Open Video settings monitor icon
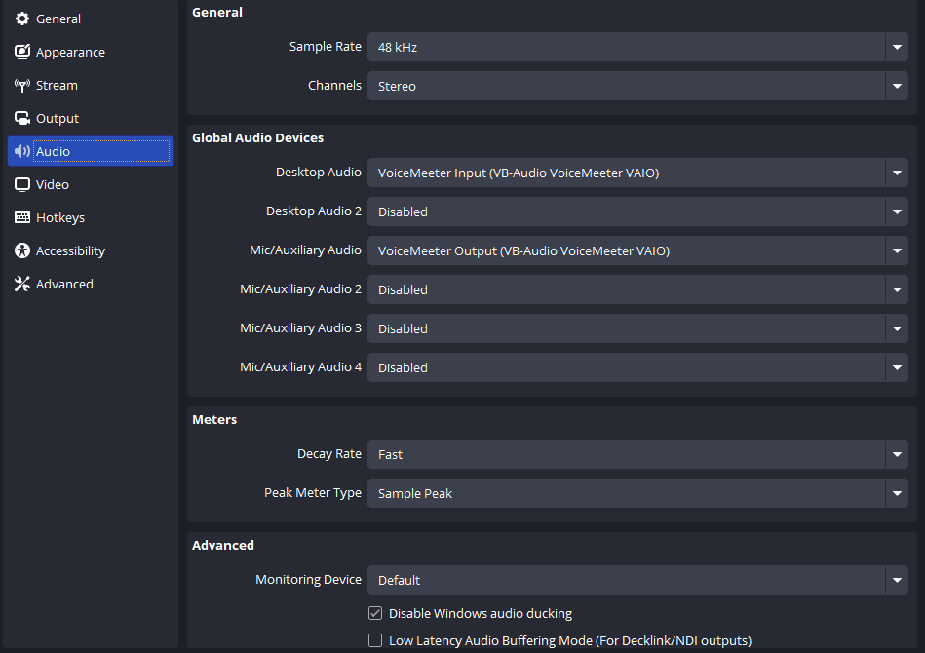This screenshot has height=653, width=925. (22, 184)
